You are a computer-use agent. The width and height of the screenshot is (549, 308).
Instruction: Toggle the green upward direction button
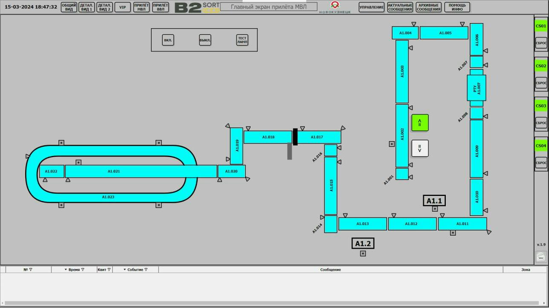click(x=420, y=123)
